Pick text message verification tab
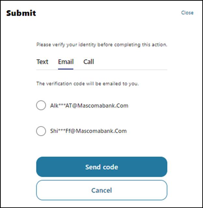This screenshot has height=208, width=203. point(42,62)
